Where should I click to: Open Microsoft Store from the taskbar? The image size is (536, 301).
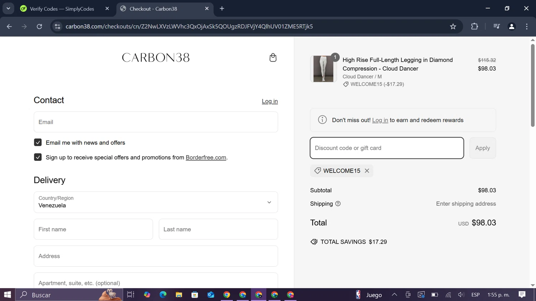tap(195, 295)
